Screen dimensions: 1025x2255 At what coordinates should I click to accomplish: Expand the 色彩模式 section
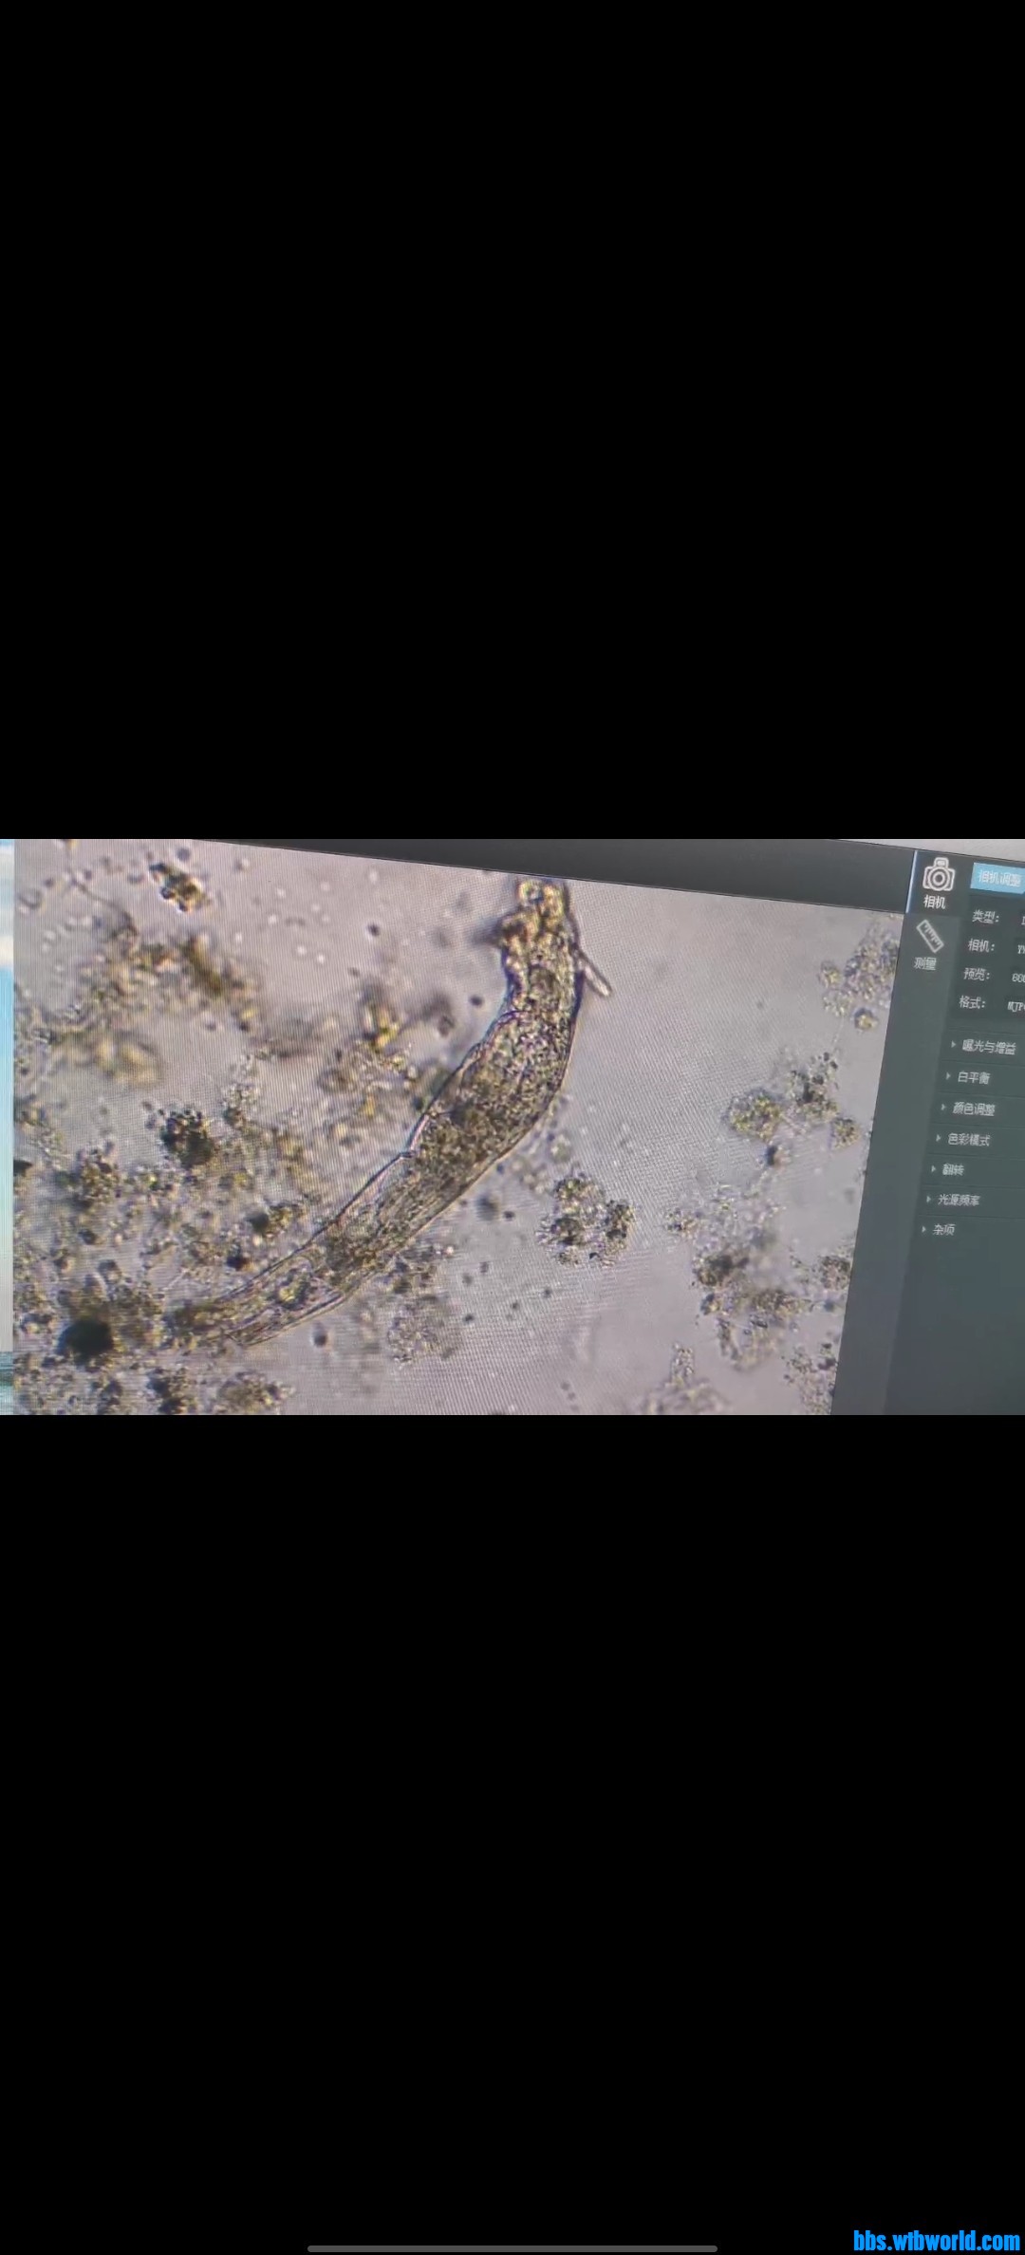967,1139
